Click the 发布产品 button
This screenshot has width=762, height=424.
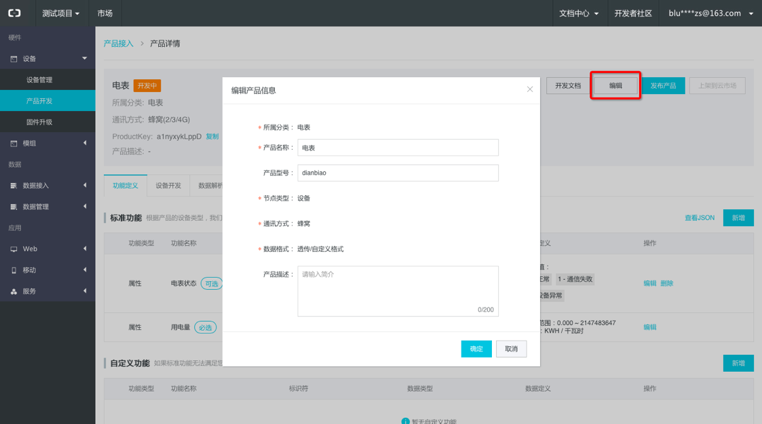(663, 85)
